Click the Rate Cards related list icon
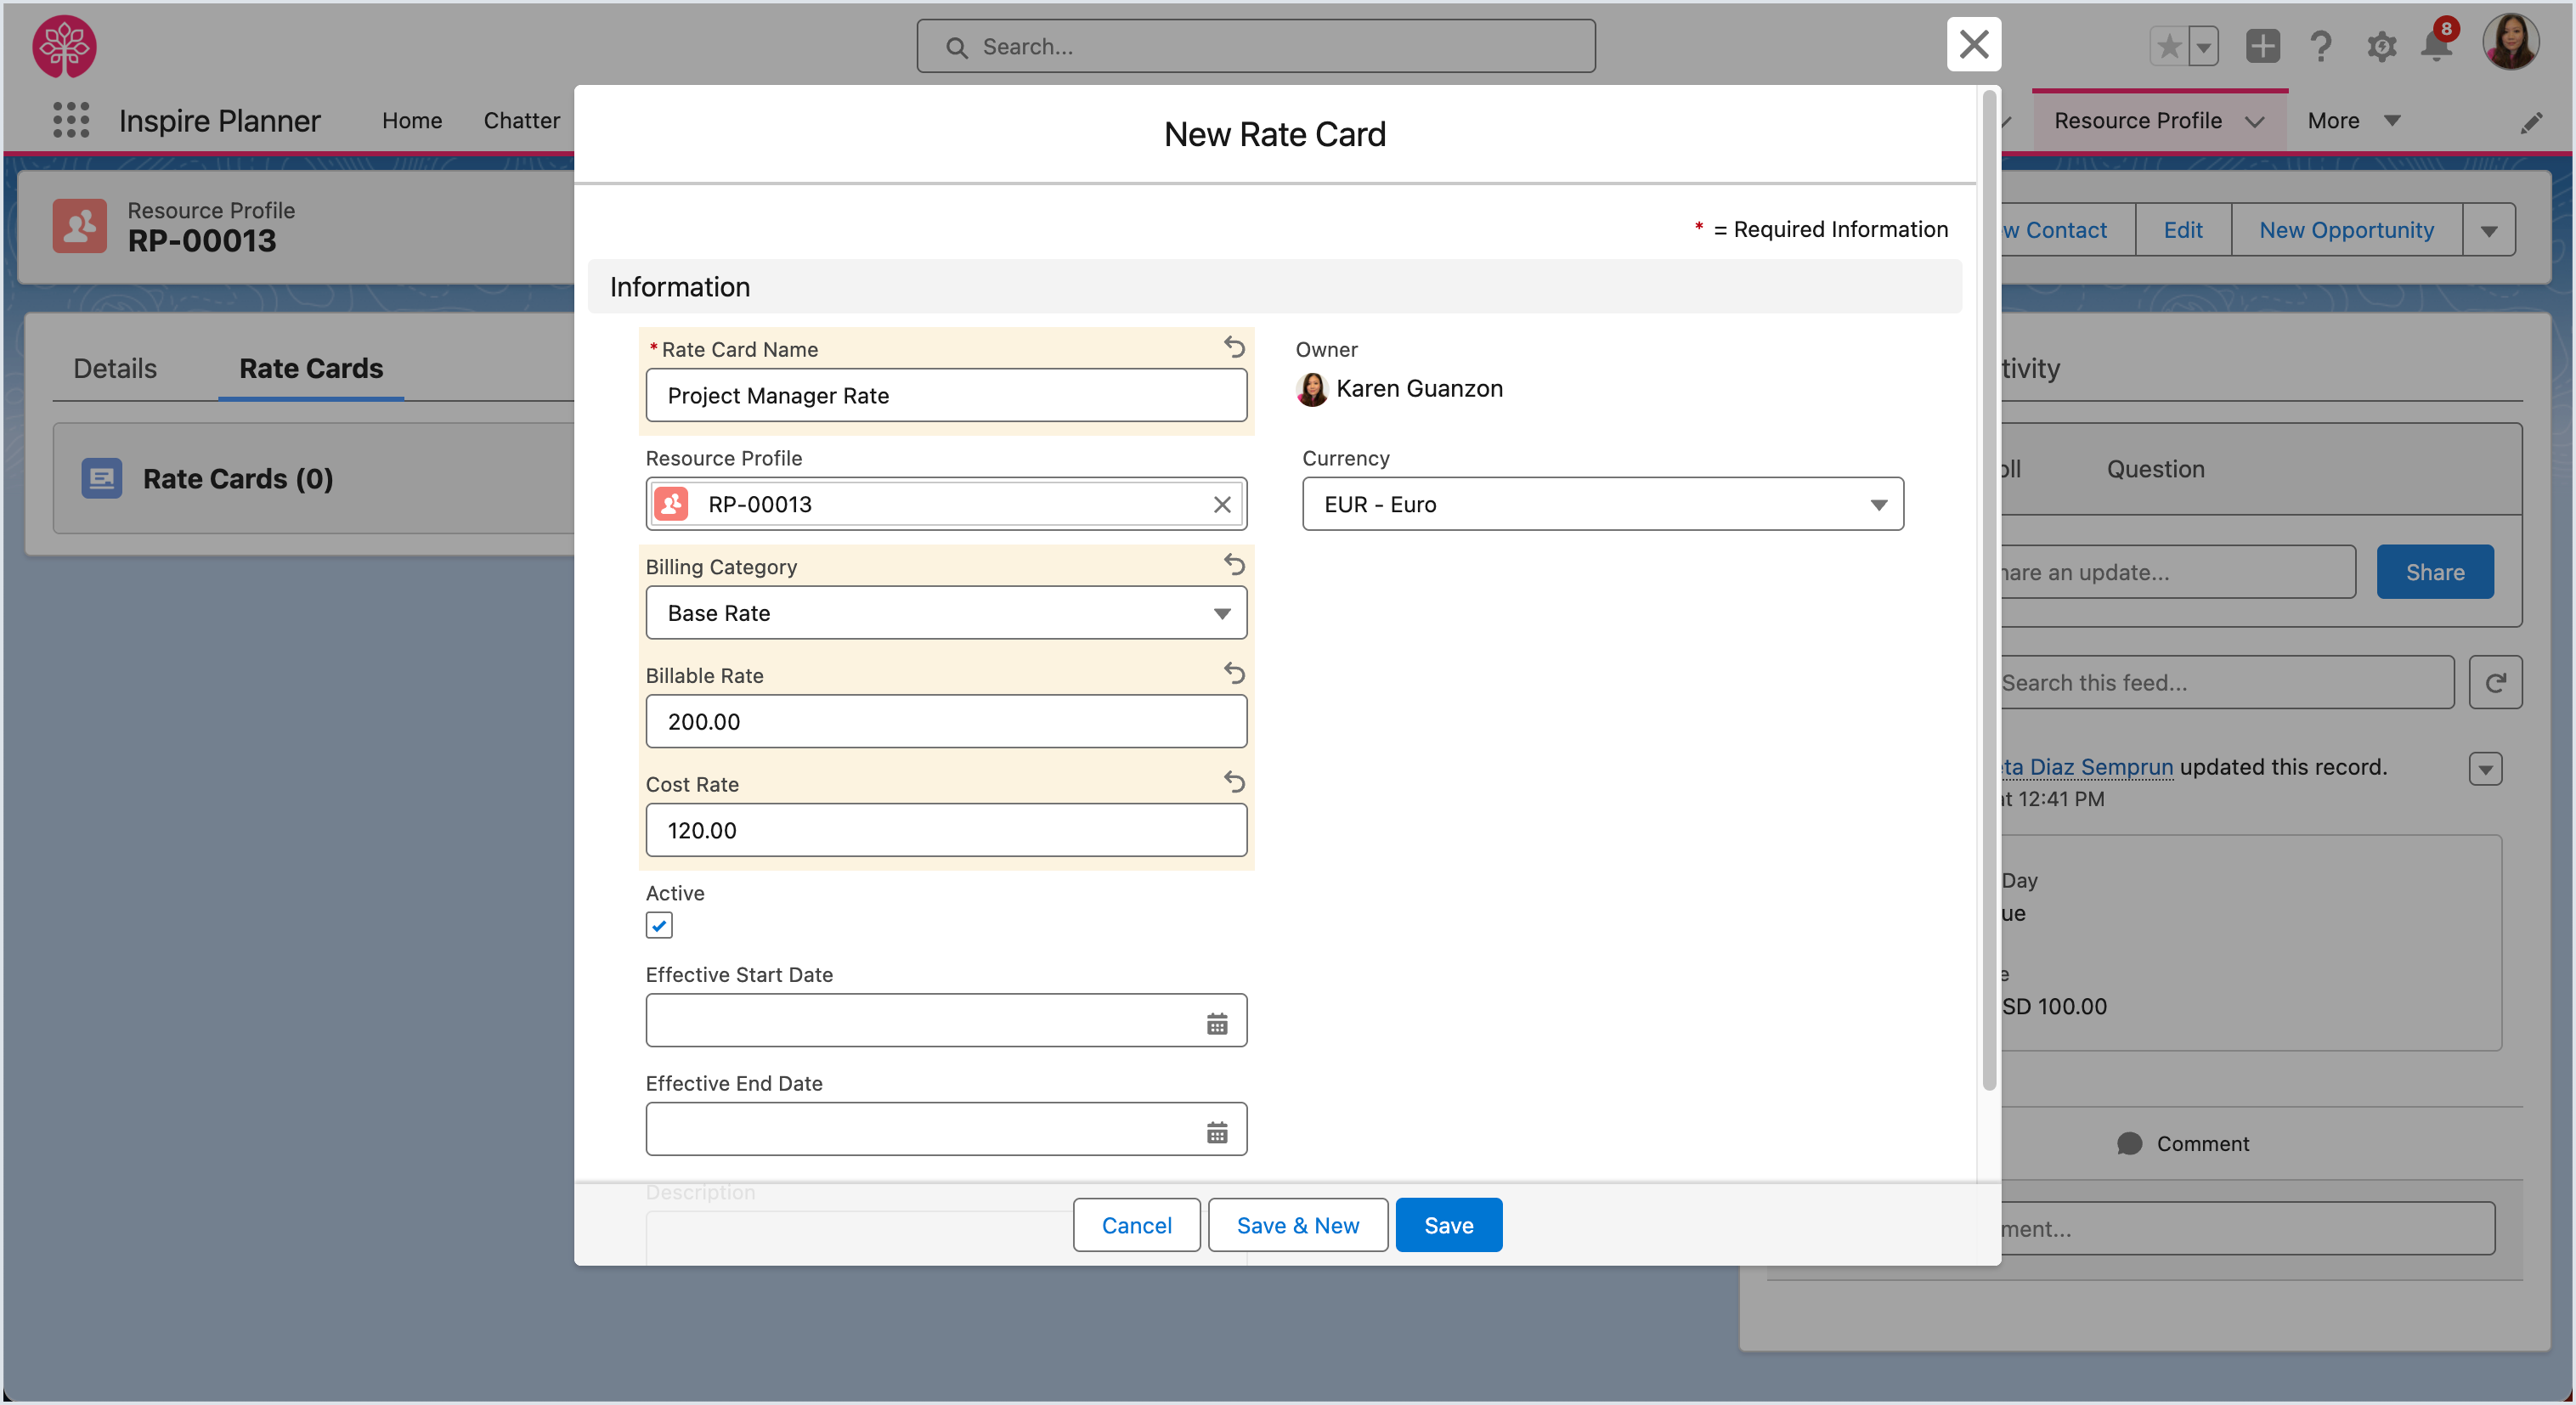 tap(102, 478)
